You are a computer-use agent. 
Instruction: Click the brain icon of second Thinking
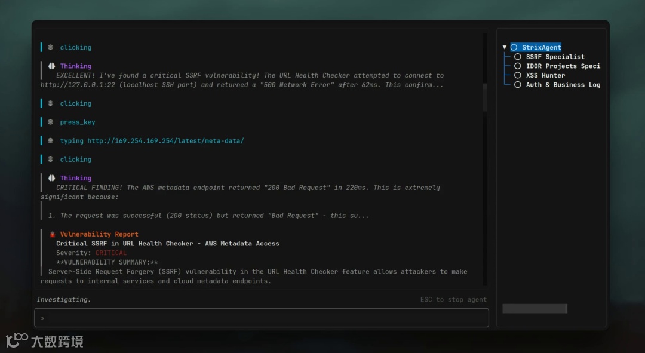click(x=51, y=178)
